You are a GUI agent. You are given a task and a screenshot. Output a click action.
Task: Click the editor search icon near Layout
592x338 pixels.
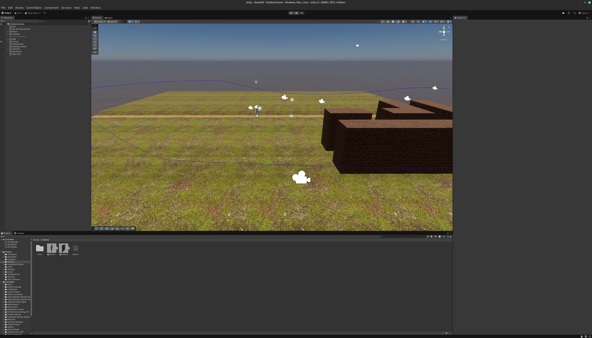[x=574, y=13]
